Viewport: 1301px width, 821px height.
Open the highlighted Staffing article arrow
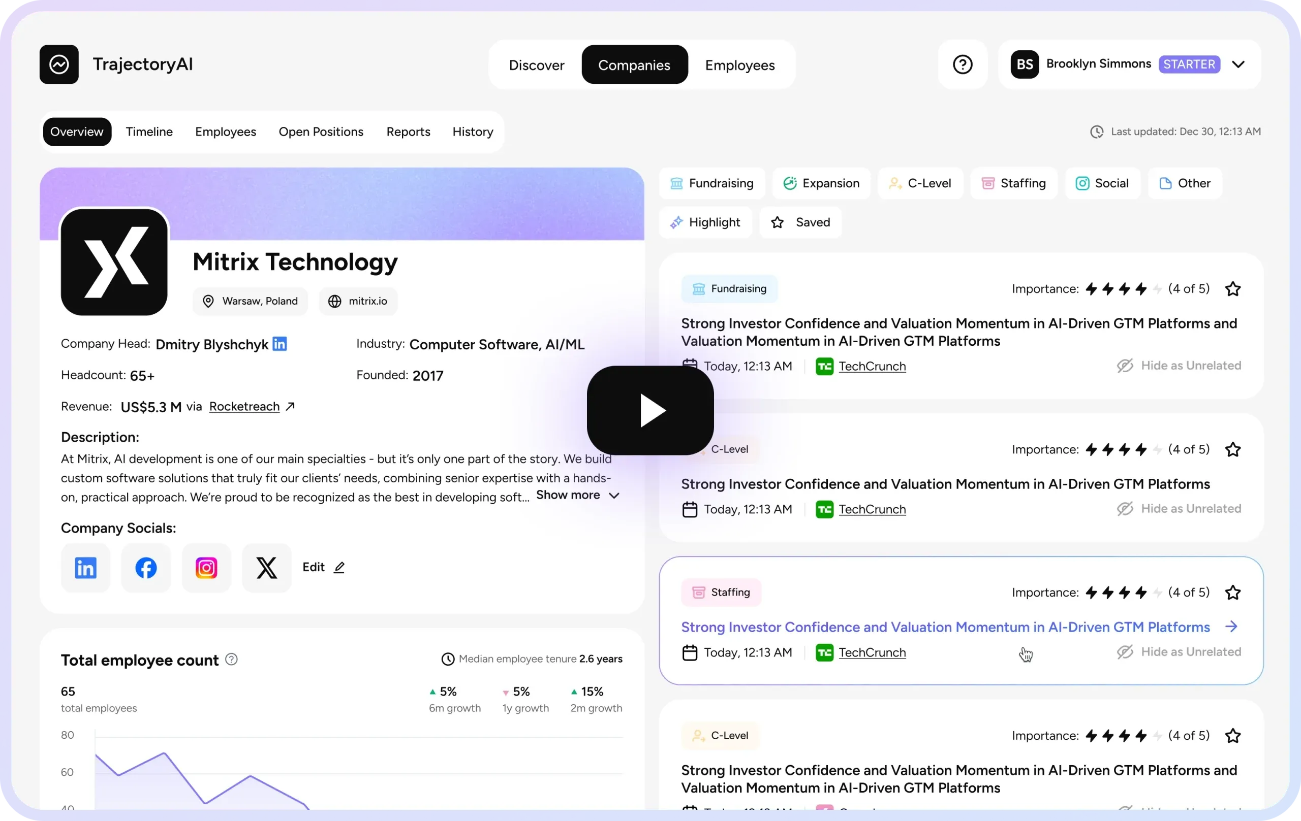coord(1231,627)
